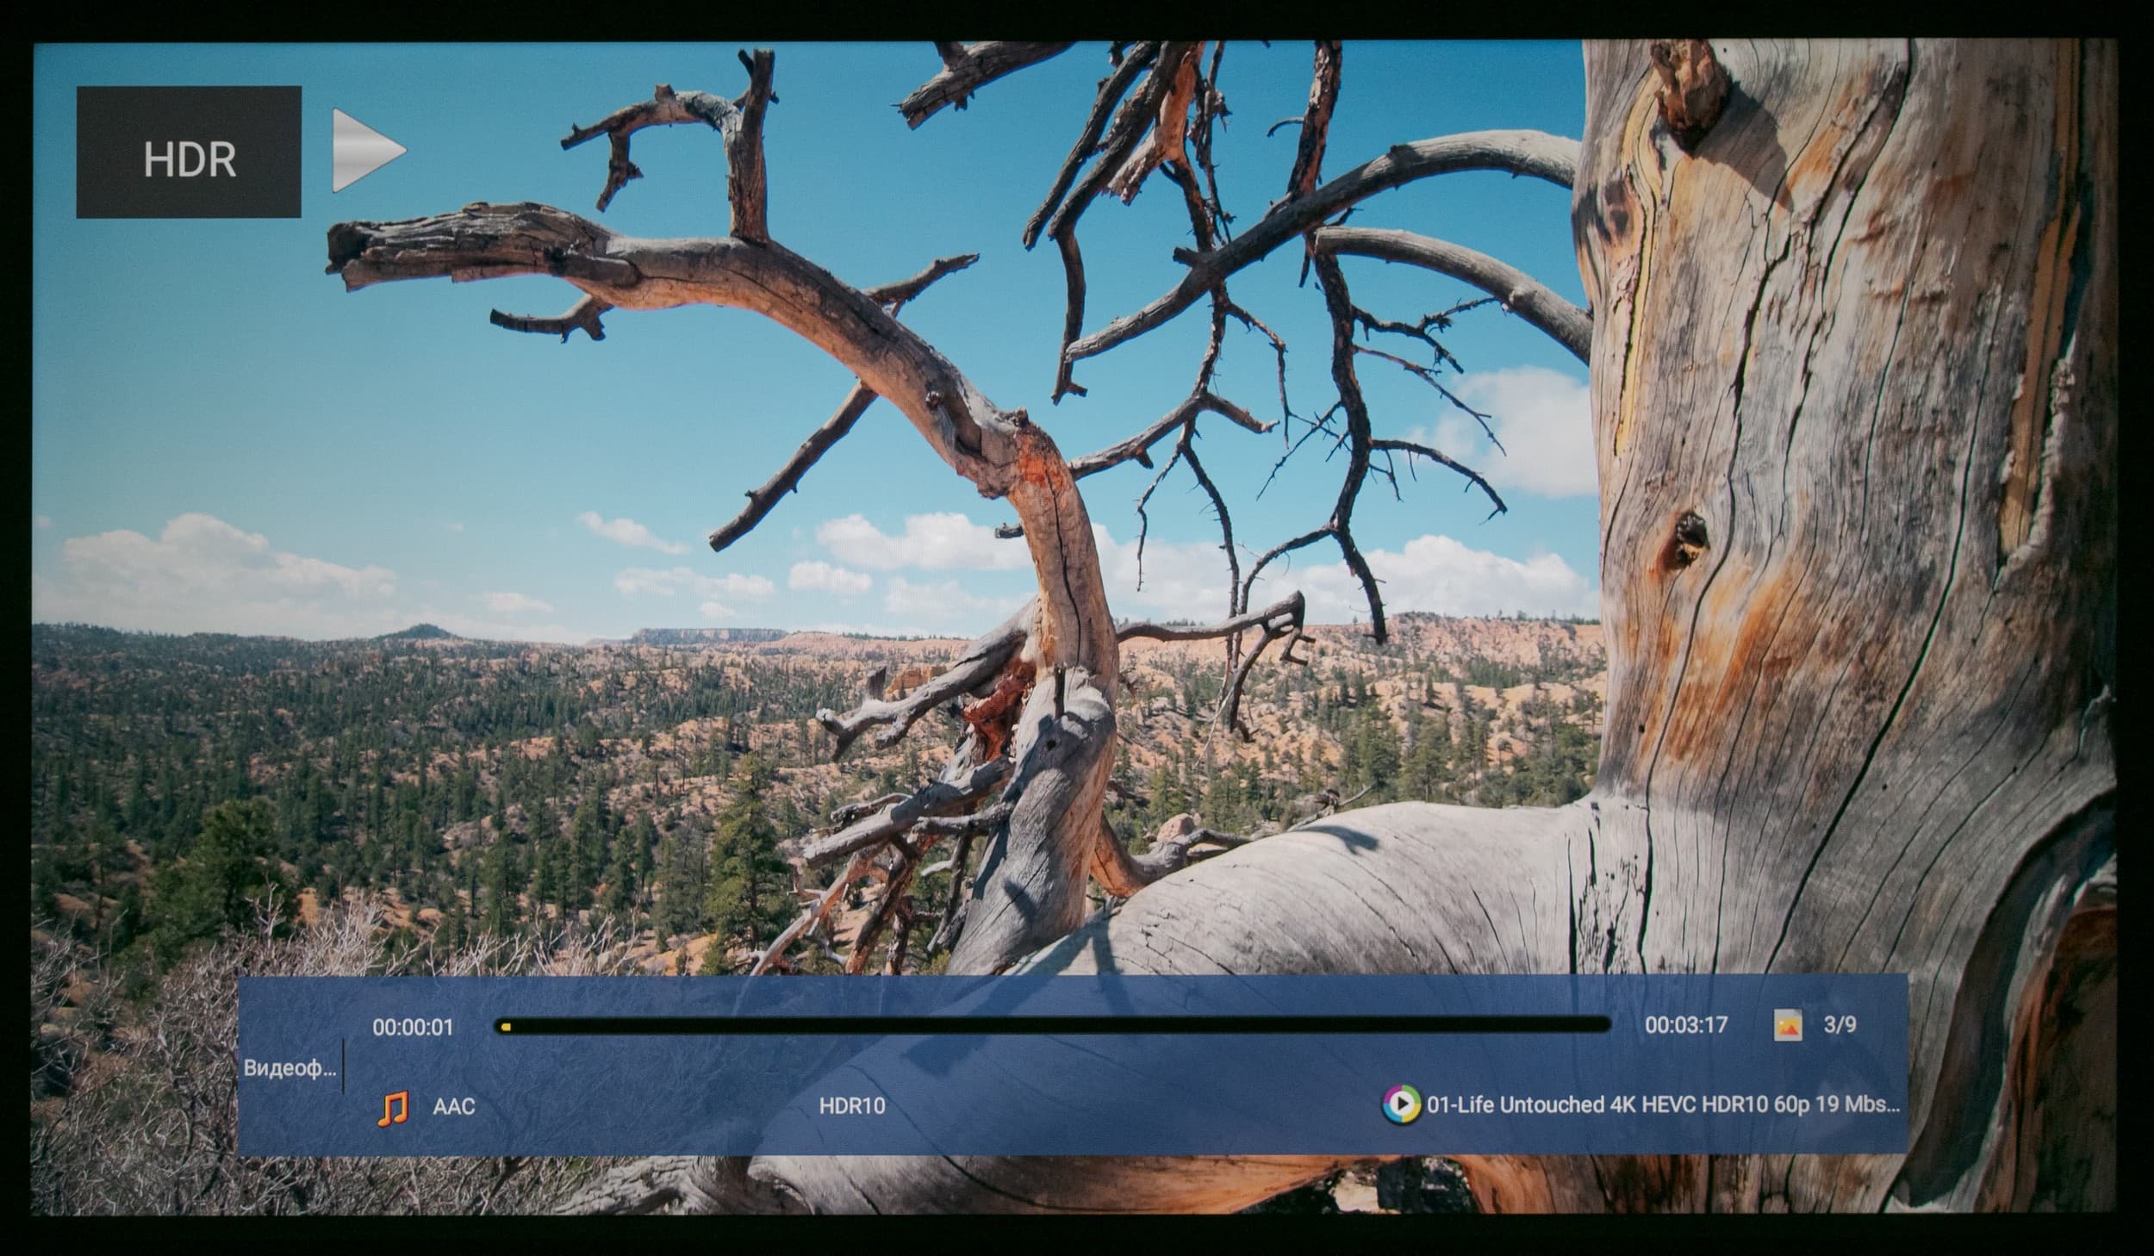Click the total duration 00:03:17
This screenshot has width=2154, height=1256.
[1686, 1025]
